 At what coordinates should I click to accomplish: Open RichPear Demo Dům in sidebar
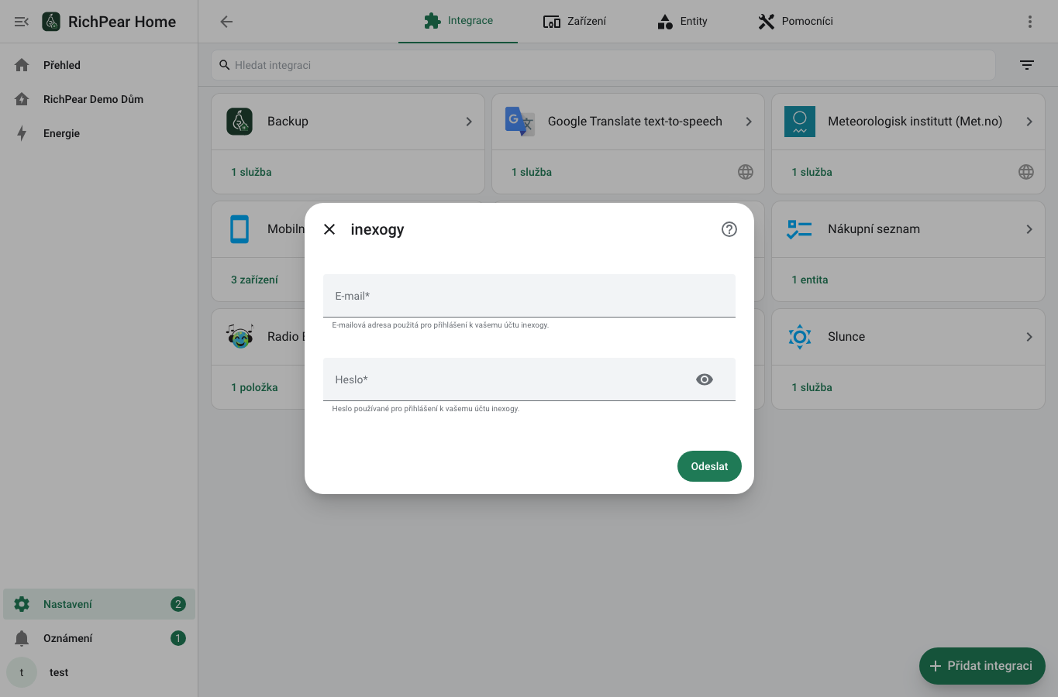click(99, 99)
